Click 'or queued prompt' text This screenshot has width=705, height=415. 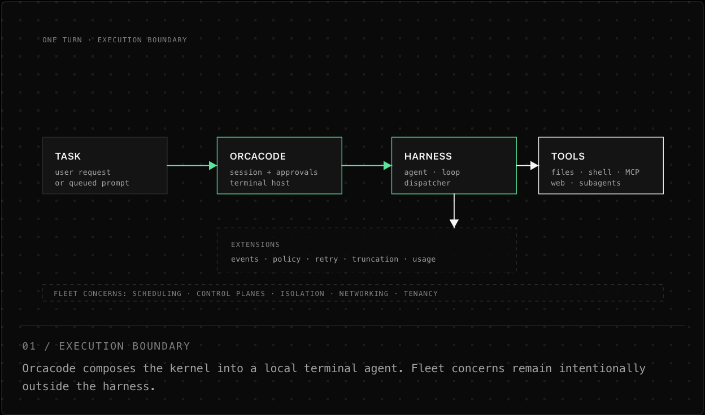[x=92, y=183]
